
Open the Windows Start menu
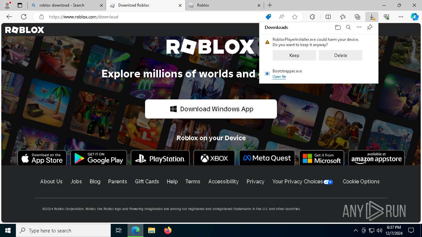(8, 230)
